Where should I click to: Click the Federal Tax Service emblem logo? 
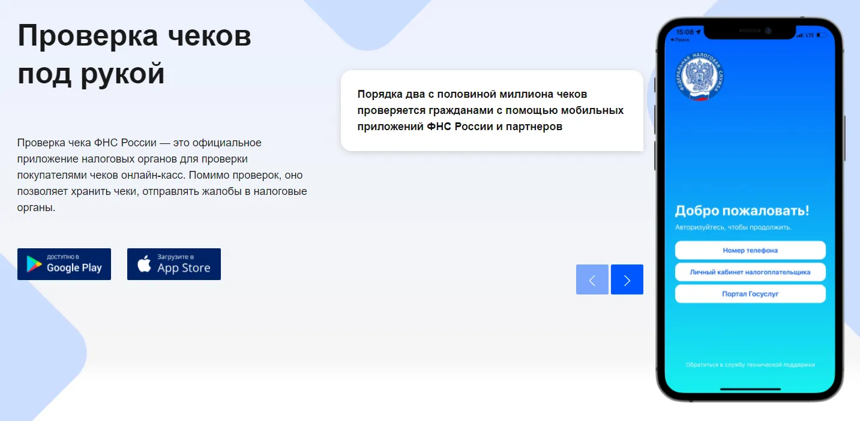699,77
